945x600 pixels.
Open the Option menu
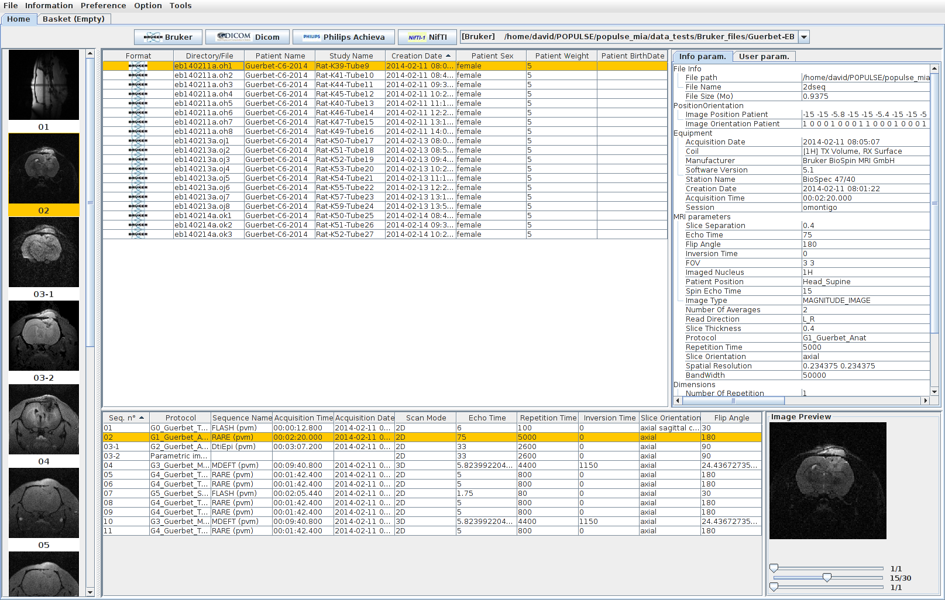(147, 5)
